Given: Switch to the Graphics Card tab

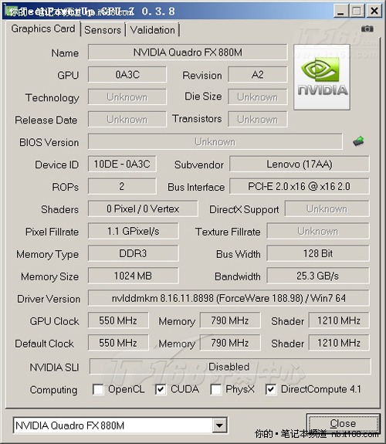Looking at the screenshot, I should point(43,29).
